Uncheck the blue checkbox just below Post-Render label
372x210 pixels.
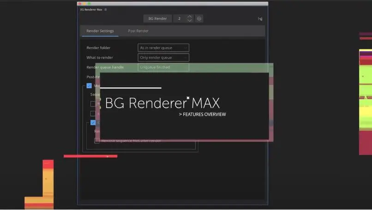tap(89, 85)
